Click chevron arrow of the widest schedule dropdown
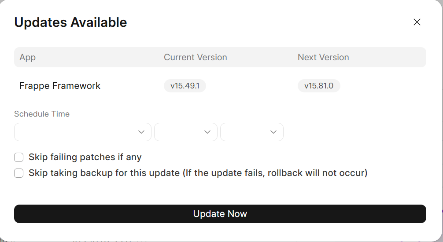Image resolution: width=443 pixels, height=242 pixels. (141, 132)
